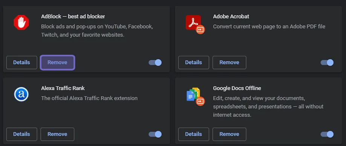Click the 'Edit, create, and view your documents' description

(x=268, y=106)
